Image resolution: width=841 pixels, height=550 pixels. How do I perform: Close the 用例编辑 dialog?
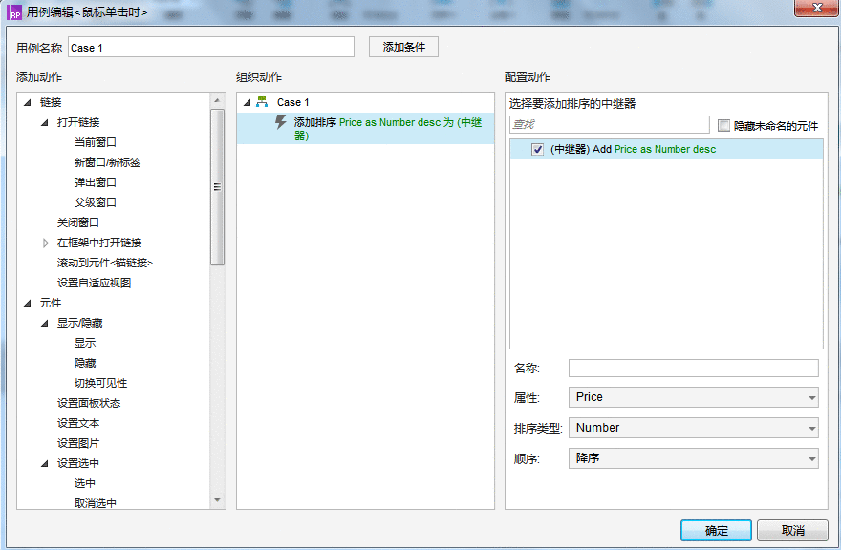point(816,8)
